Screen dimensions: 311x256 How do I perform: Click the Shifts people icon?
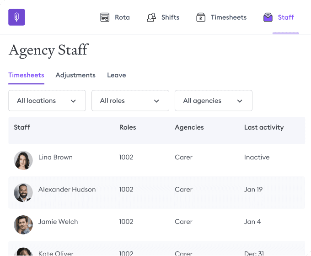151,17
